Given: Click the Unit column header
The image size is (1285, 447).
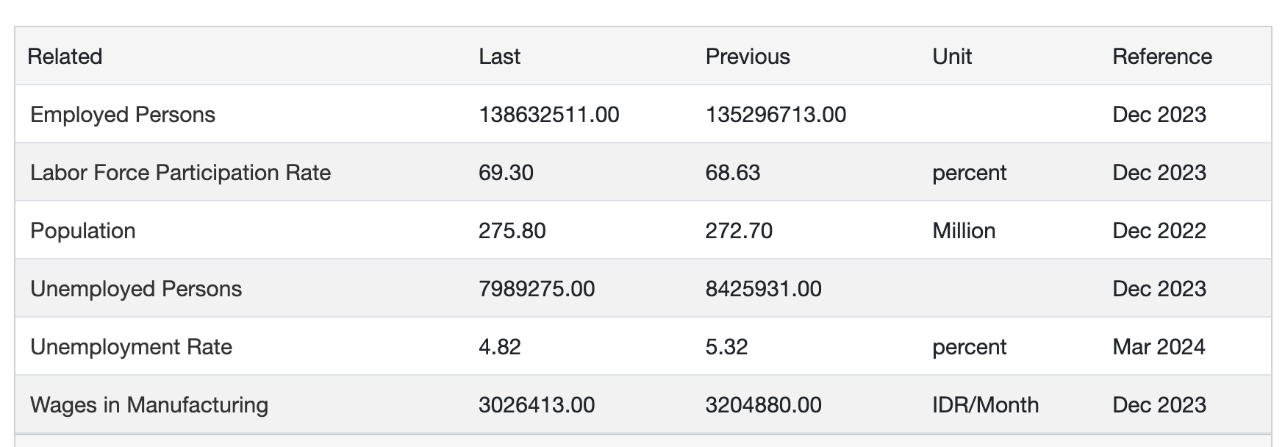Looking at the screenshot, I should 952,57.
